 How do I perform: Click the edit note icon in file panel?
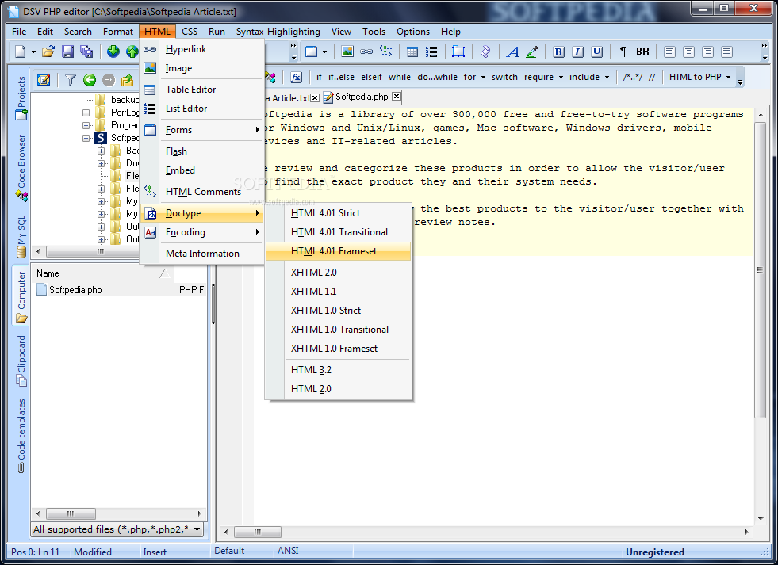(44, 80)
